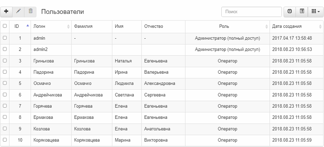Sort table by ID column
Image resolution: width=324 pixels, height=147 pixels.
(20, 26)
